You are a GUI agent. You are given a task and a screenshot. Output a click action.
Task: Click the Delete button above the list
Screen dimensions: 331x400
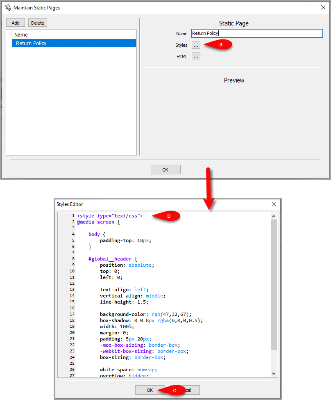37,23
